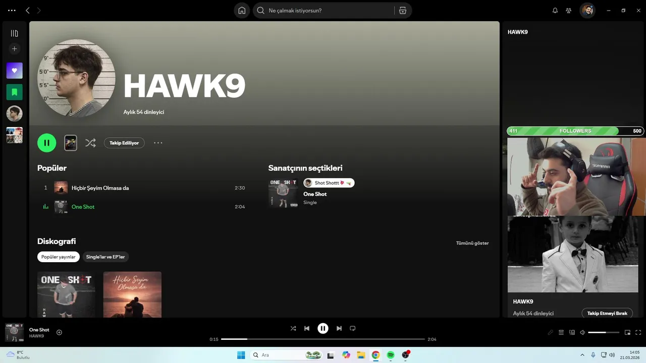Skip to the next track

[x=339, y=328]
